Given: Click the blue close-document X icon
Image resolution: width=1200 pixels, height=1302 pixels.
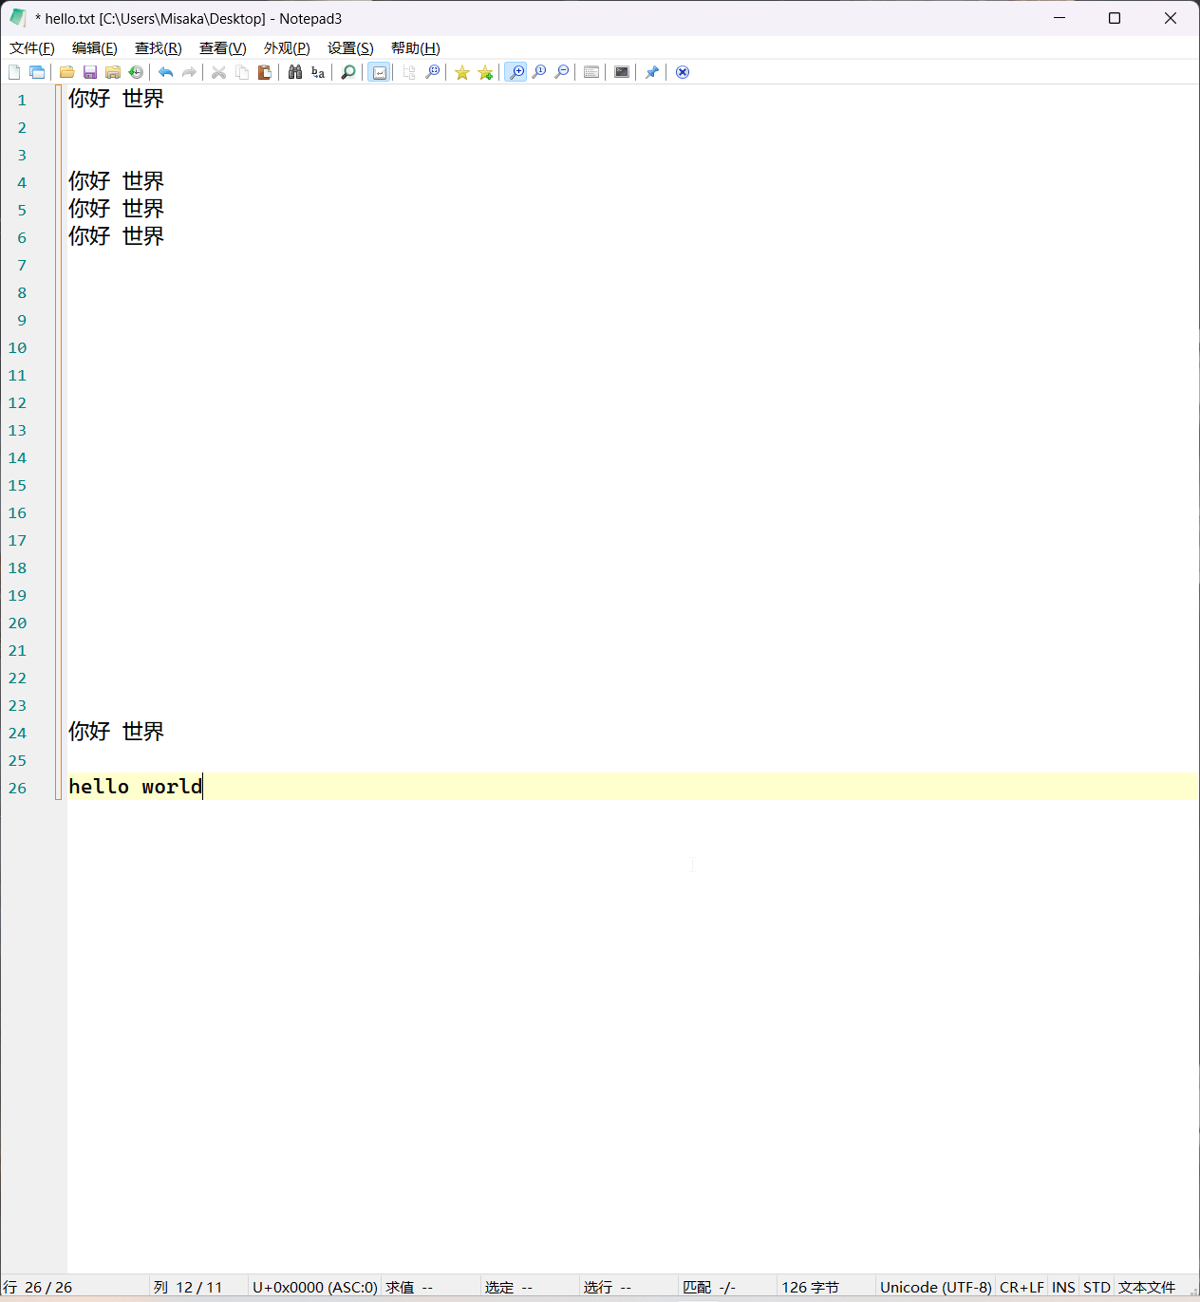Looking at the screenshot, I should 683,72.
